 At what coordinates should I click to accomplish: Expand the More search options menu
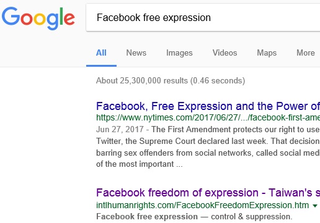306,53
